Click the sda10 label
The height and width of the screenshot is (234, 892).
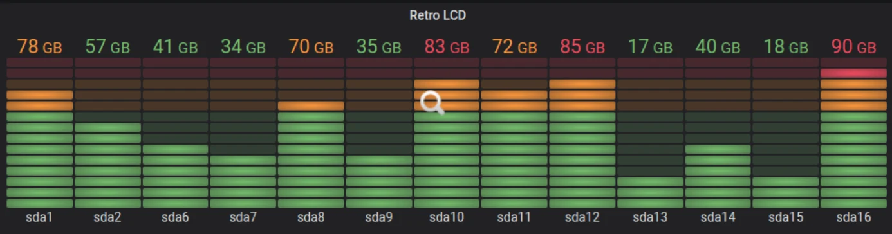pos(447,218)
